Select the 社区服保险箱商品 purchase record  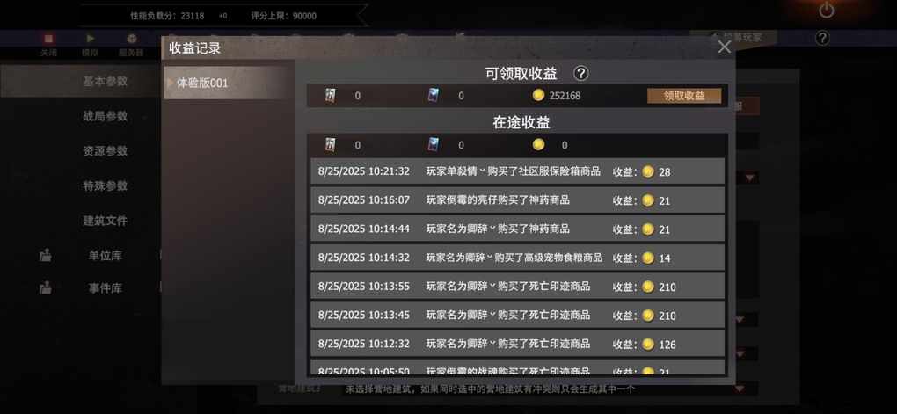coord(518,171)
